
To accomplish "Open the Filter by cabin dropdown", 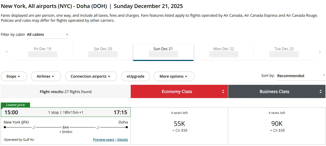I will [x=48, y=34].
